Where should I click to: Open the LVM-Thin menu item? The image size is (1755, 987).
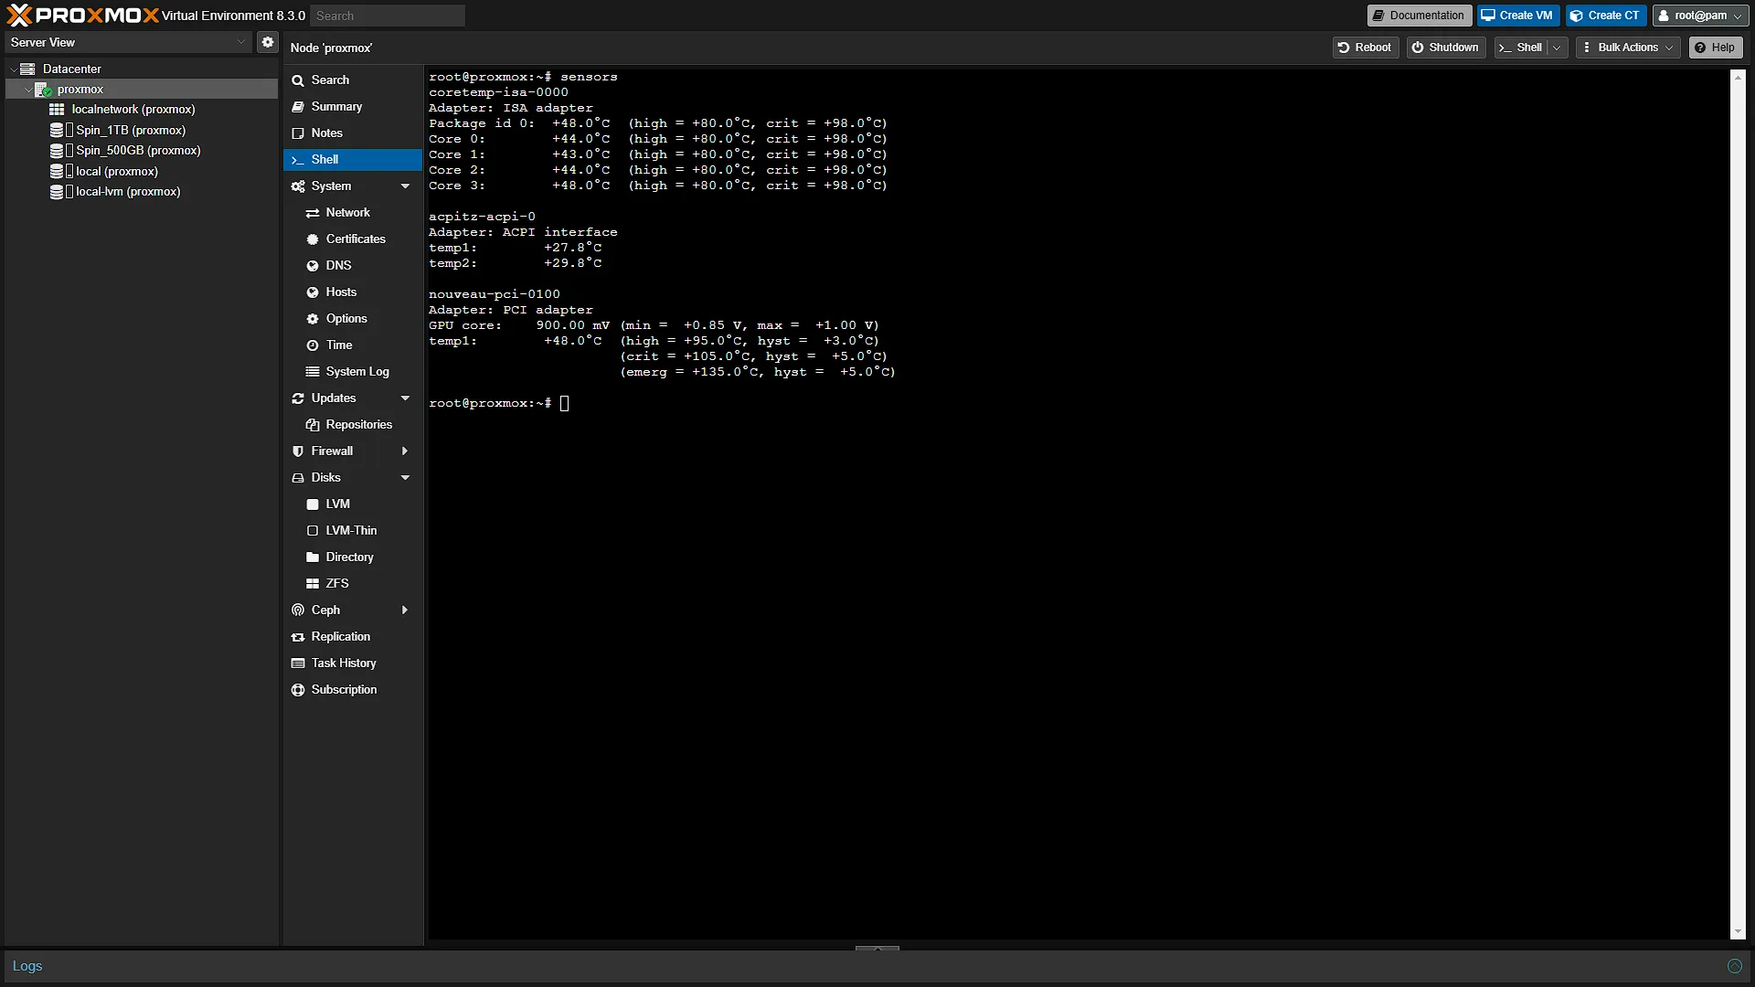tap(353, 531)
